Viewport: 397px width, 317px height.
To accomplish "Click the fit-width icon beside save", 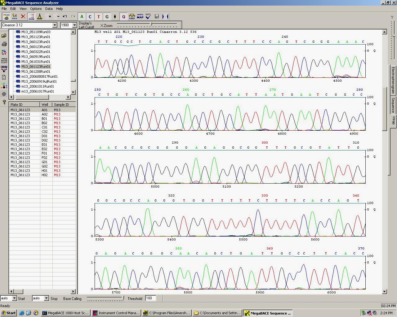I will pos(165,16).
